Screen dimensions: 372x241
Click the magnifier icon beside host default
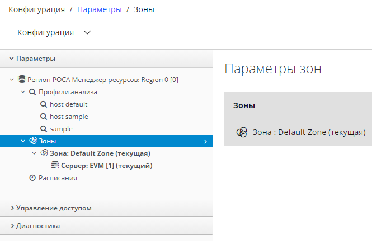44,104
